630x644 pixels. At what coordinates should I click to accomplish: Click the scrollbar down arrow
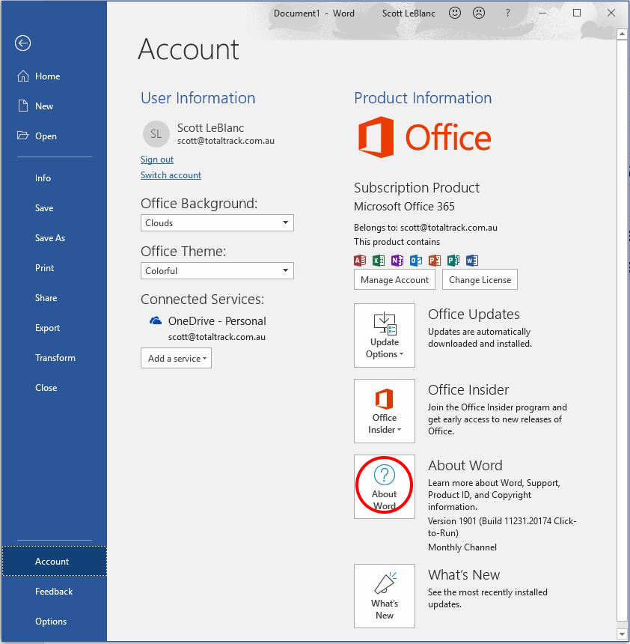(621, 634)
